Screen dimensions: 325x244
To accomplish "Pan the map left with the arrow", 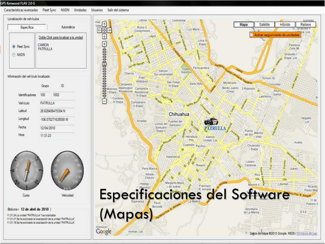I will coord(99,30).
